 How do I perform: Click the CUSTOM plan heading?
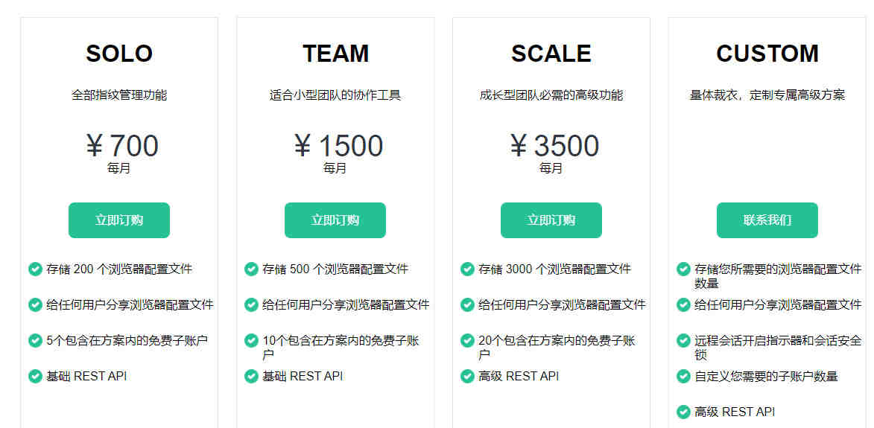point(767,54)
